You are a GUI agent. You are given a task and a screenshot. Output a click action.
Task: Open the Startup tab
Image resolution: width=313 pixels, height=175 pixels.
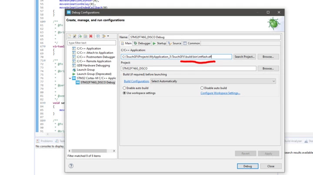(x=159, y=43)
